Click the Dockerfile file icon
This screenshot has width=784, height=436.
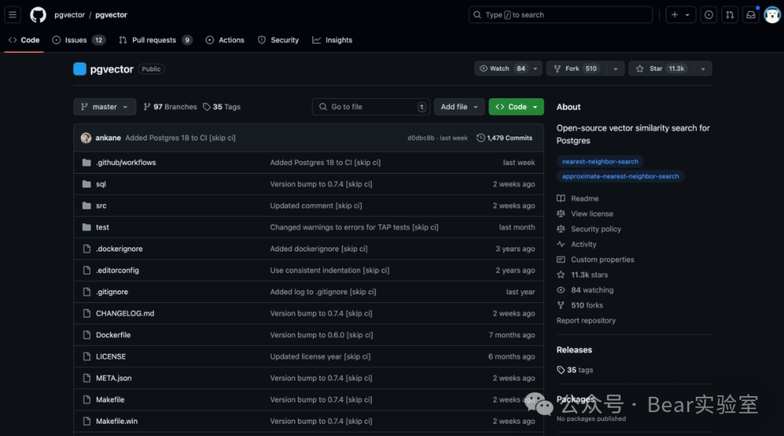[86, 334]
